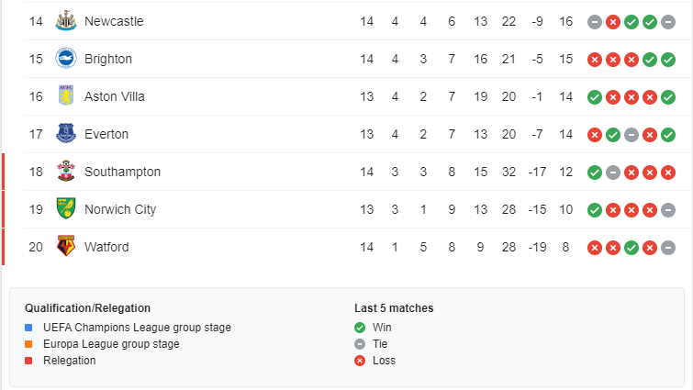Image resolution: width=693 pixels, height=390 pixels.
Task: Click the Watford club crest icon
Action: (x=65, y=247)
